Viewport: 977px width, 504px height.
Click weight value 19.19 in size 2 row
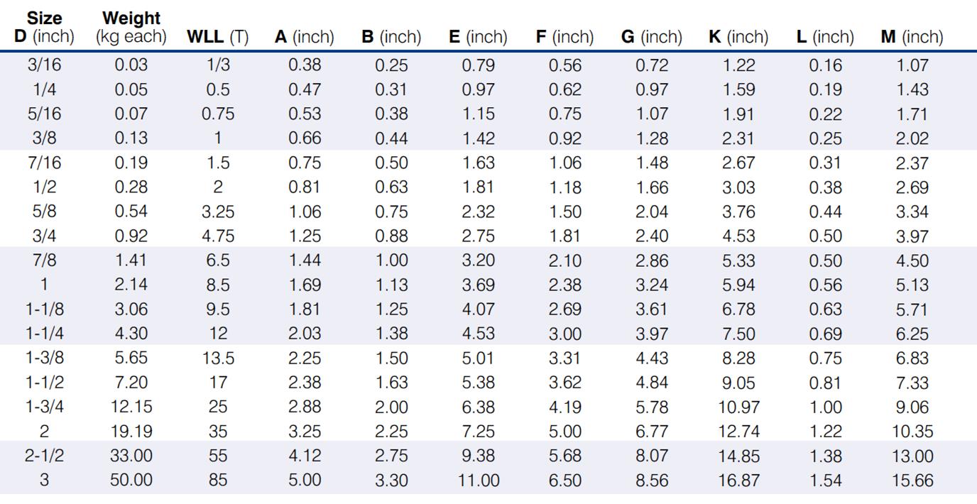[131, 432]
